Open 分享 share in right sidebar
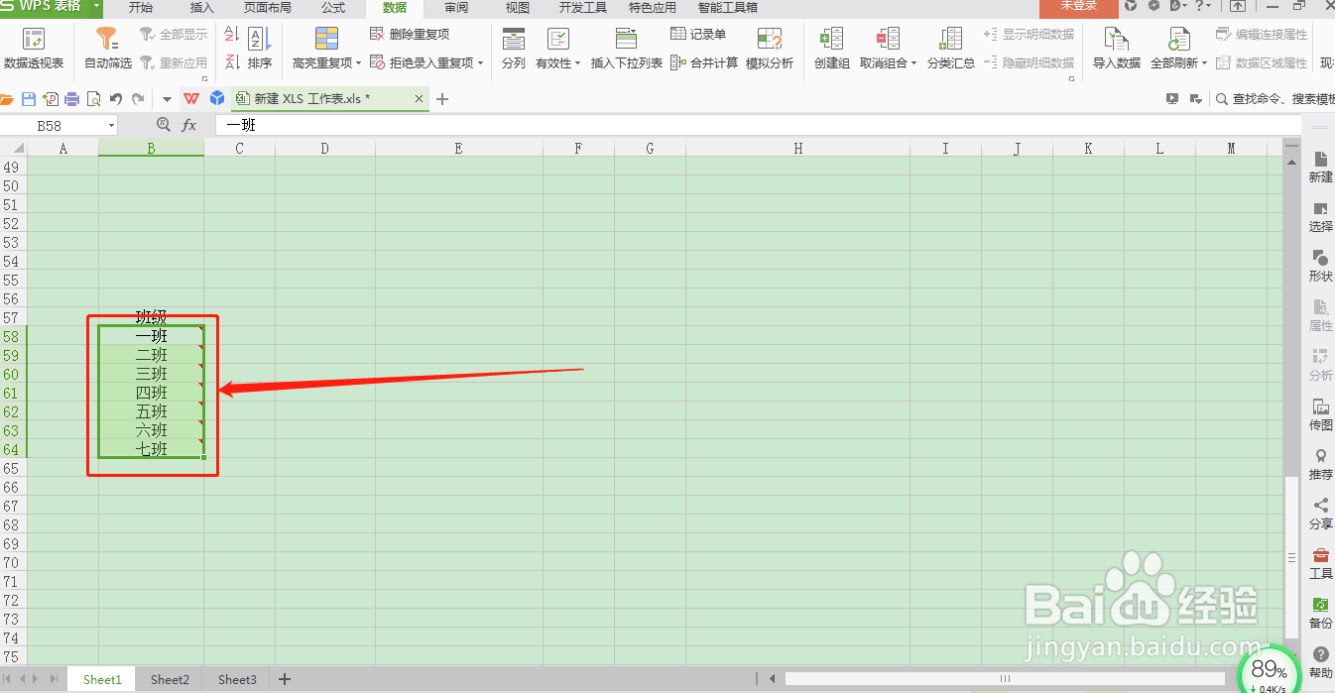Viewport: 1335px width, 693px height. (x=1320, y=514)
